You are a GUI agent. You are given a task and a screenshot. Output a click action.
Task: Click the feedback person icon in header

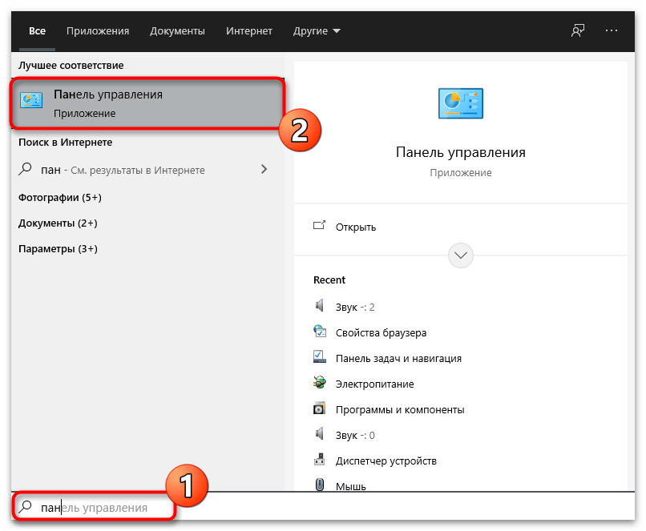[577, 30]
